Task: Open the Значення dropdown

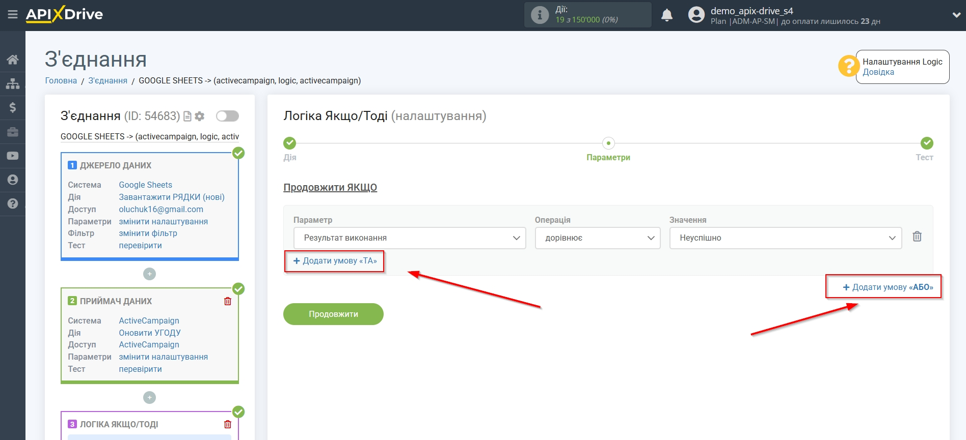Action: [786, 238]
